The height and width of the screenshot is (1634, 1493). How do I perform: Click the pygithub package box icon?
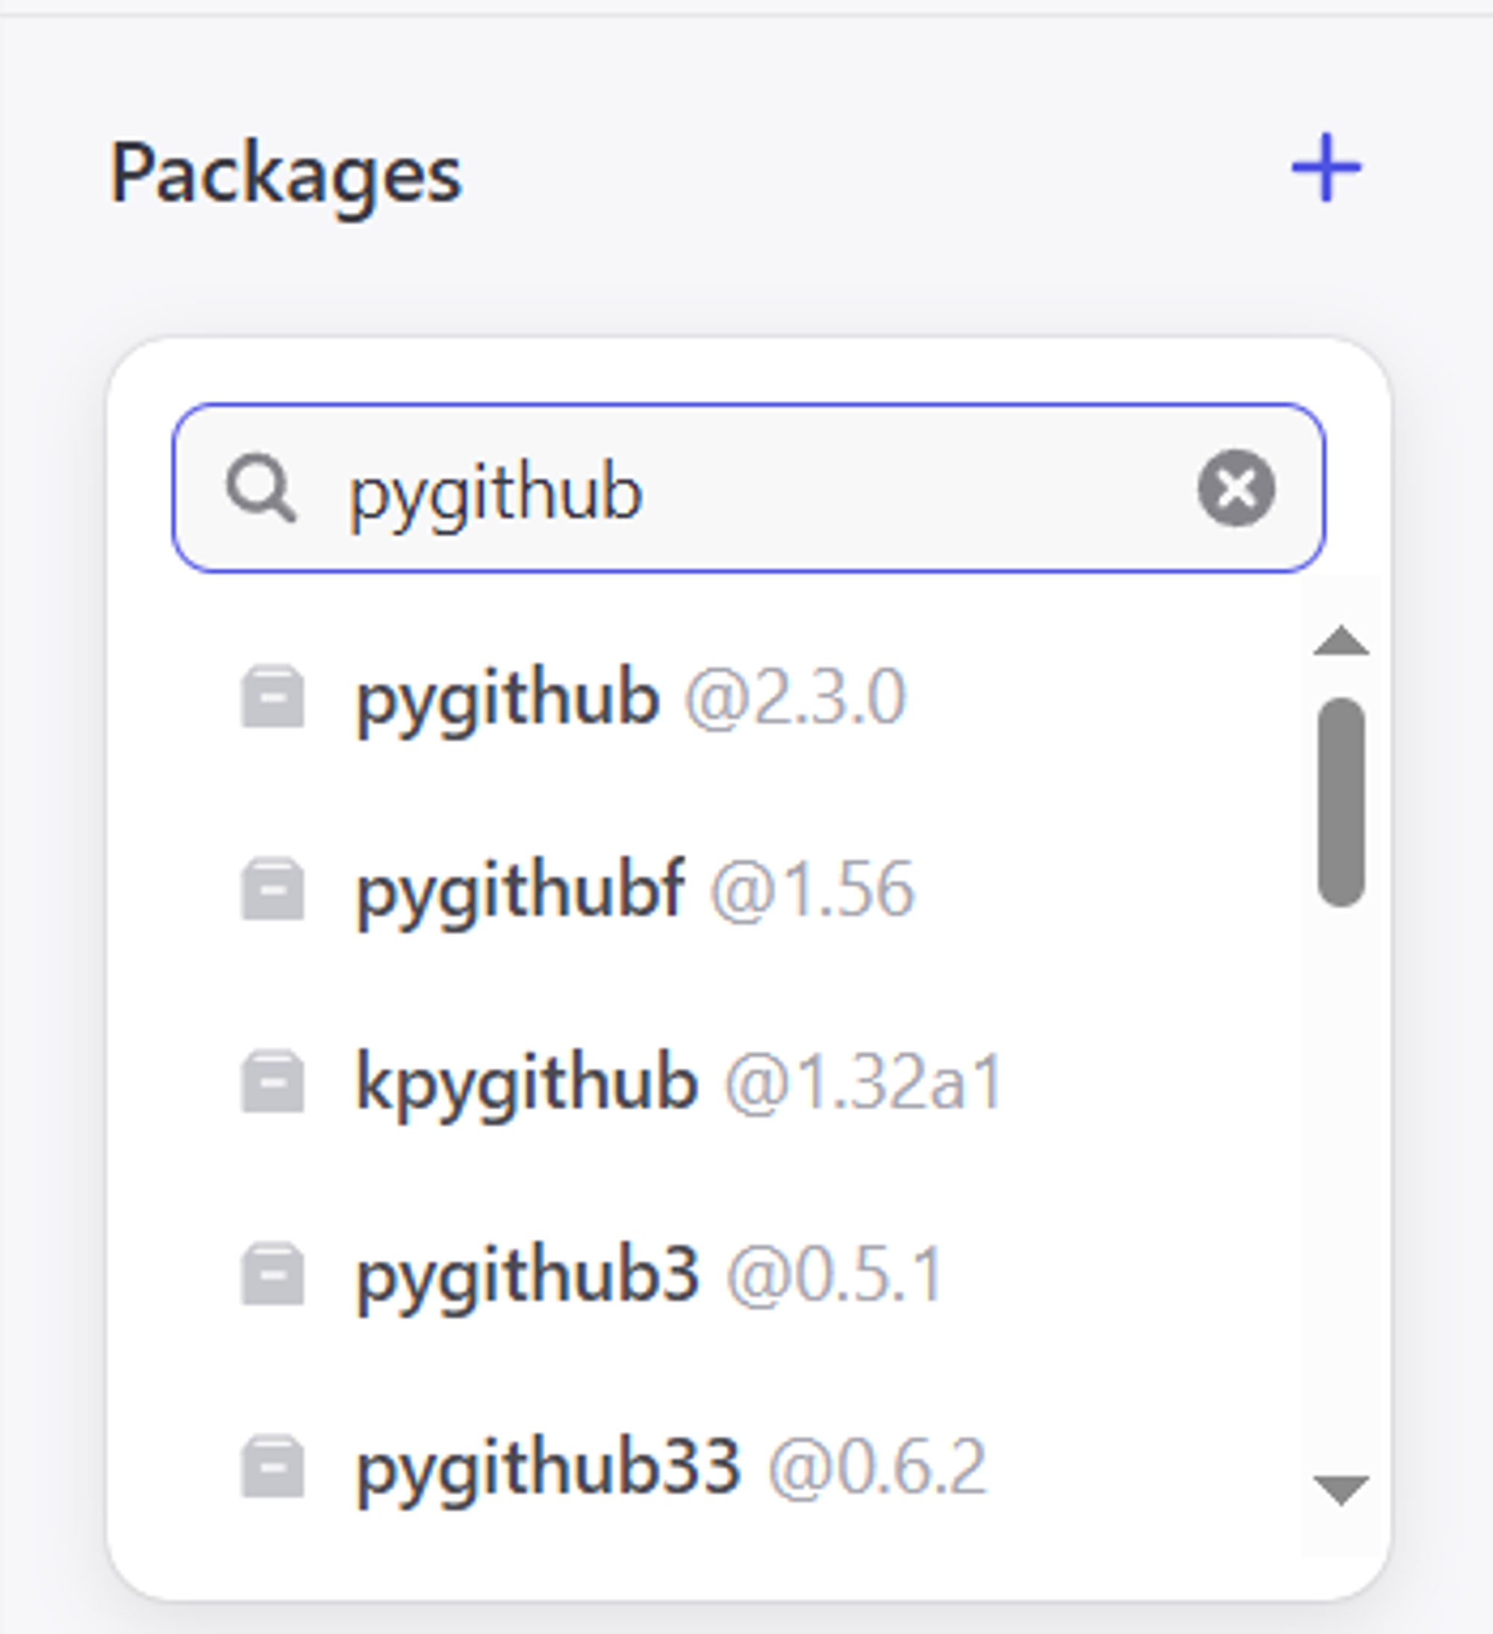point(273,697)
